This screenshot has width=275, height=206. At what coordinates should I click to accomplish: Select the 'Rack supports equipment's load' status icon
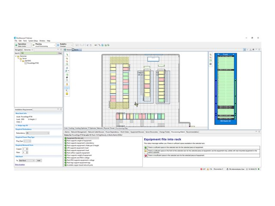pos(65,151)
